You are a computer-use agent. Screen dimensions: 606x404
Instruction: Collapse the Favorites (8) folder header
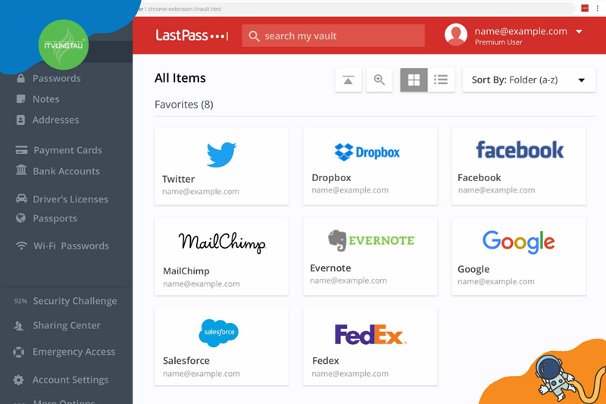(184, 105)
